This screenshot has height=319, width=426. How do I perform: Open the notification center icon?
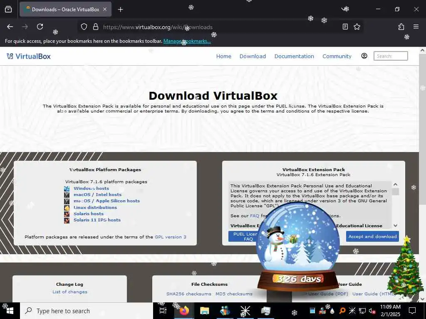tap(412, 311)
